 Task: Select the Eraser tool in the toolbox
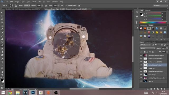(2, 45)
